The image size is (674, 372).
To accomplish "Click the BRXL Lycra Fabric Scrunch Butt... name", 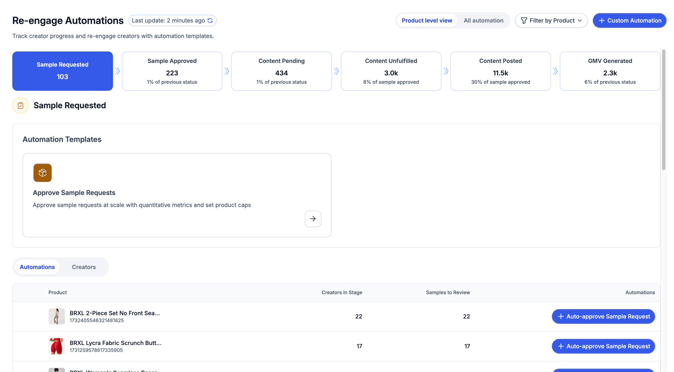I will 116,343.
